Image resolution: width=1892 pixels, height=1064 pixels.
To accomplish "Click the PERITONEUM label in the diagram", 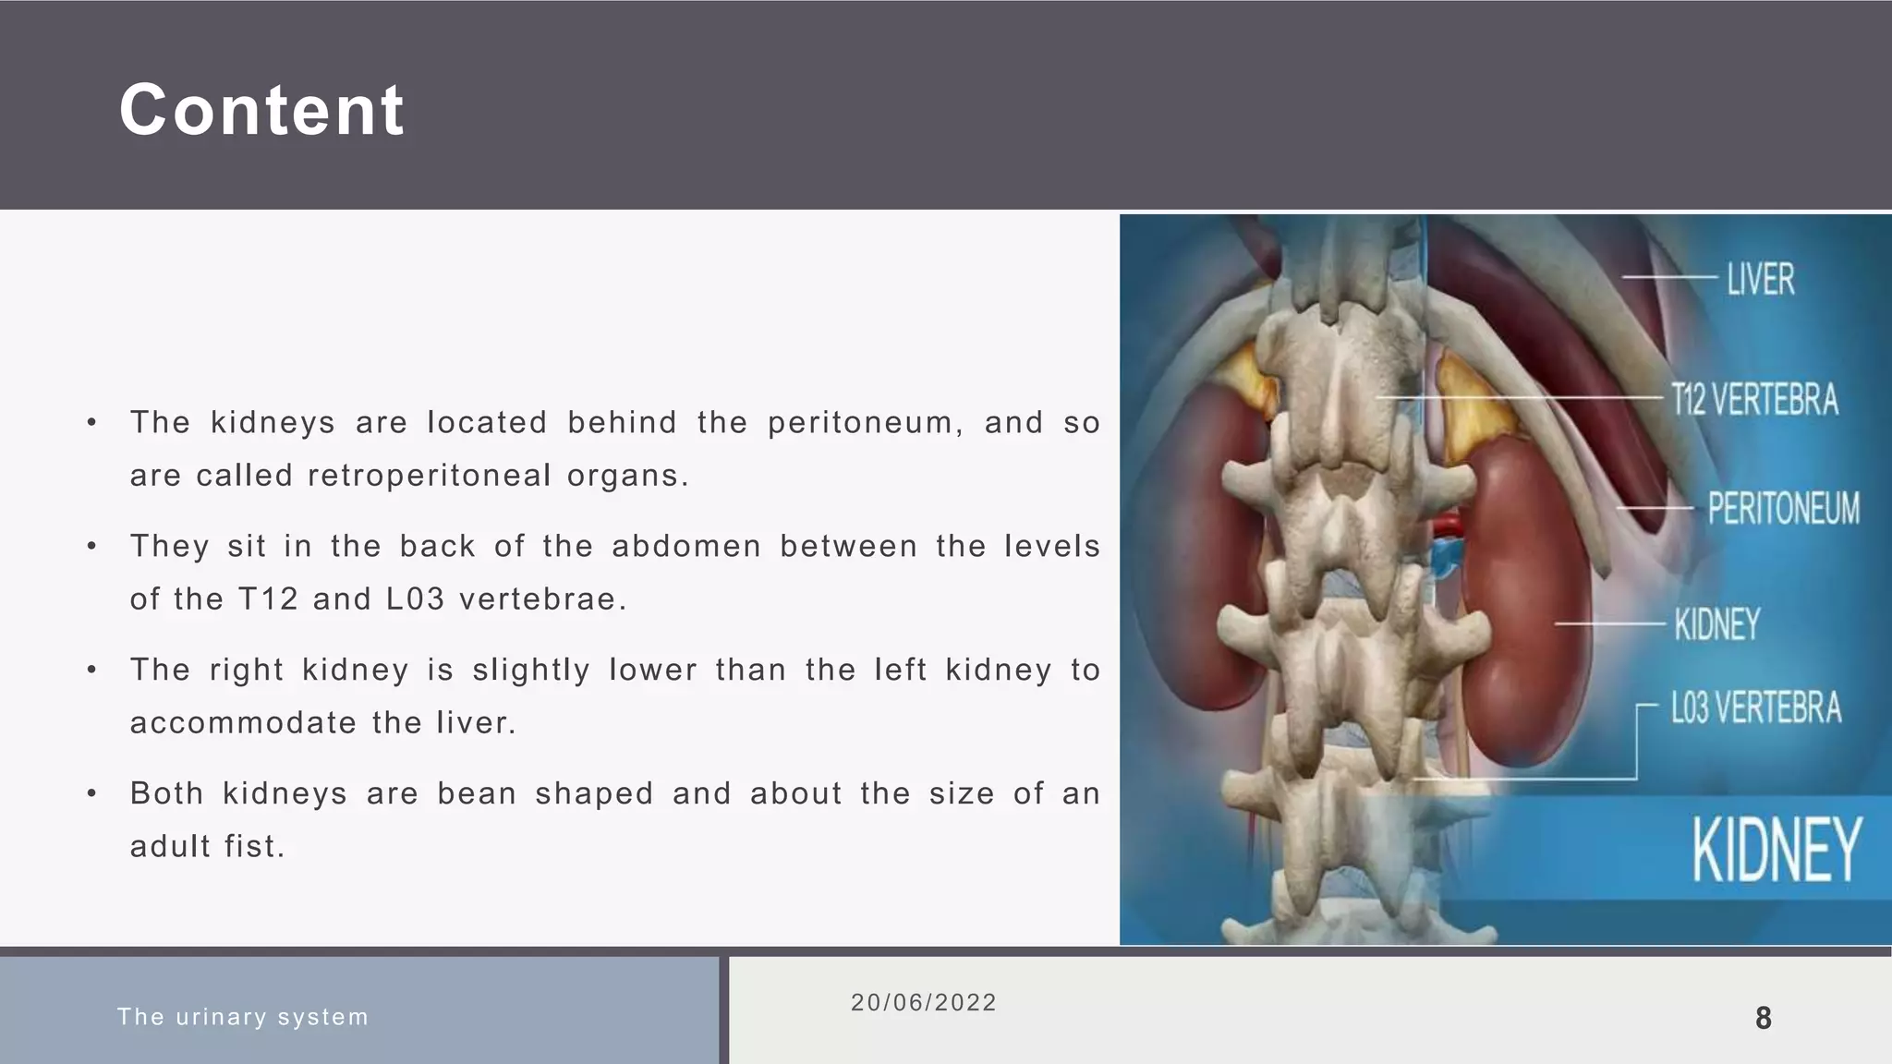I will tap(1783, 509).
